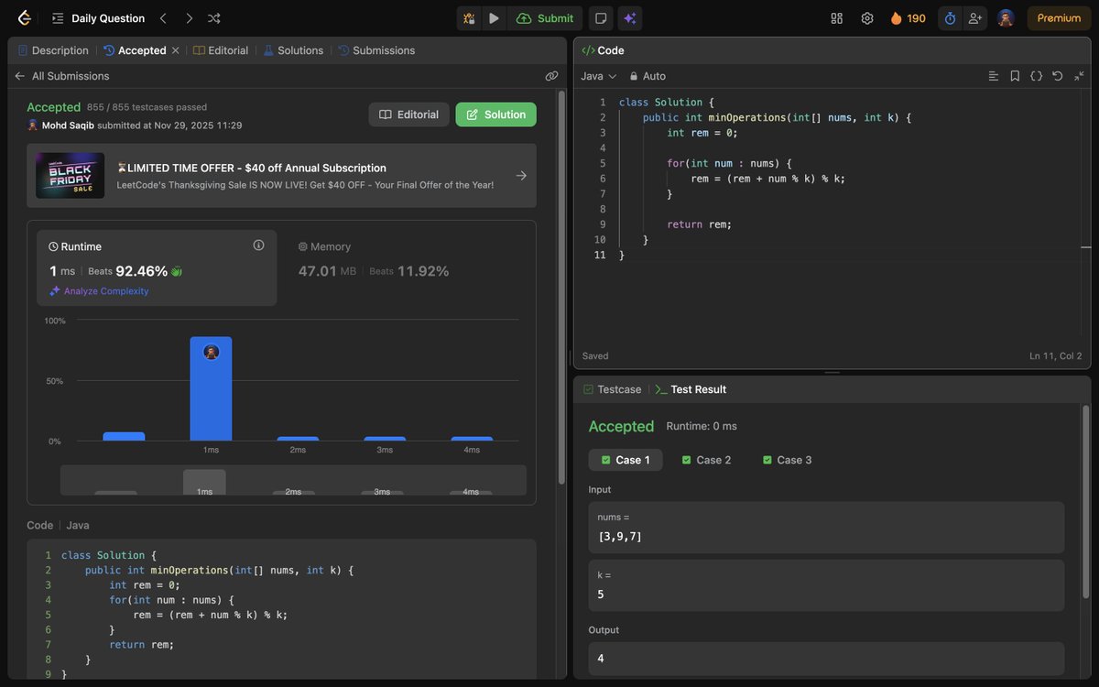View the 190 day streak flame
The width and height of the screenshot is (1099, 687).
908,18
